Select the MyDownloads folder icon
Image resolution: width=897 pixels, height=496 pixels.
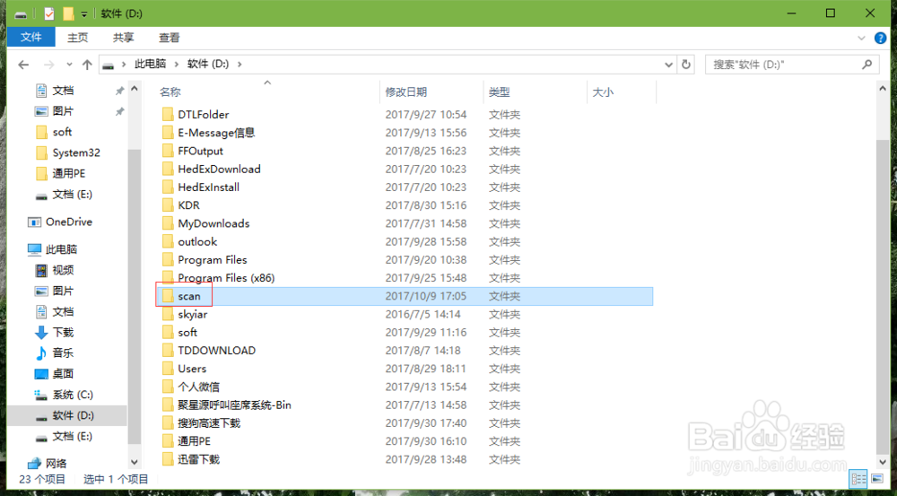pos(168,223)
